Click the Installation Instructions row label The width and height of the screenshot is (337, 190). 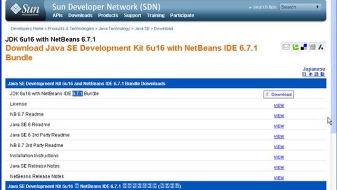[34, 156]
